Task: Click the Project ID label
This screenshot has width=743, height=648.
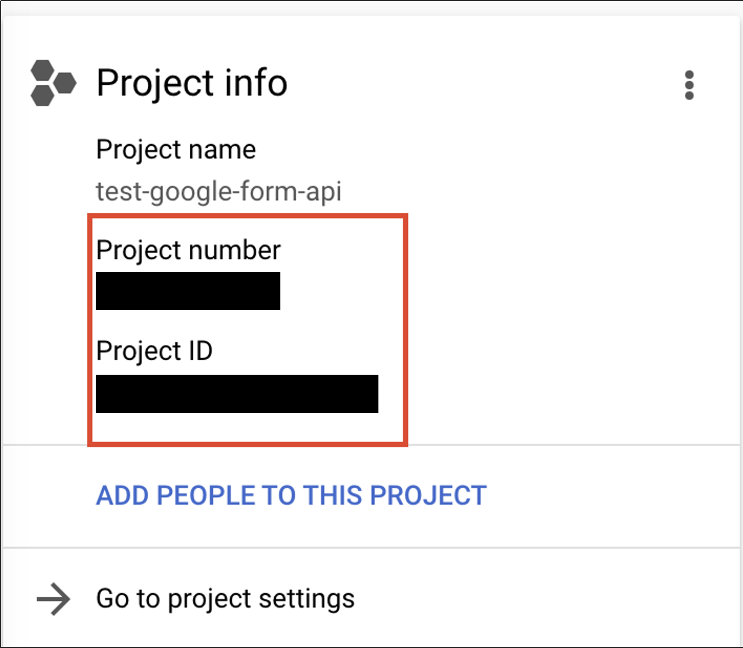Action: pyautogui.click(x=155, y=351)
